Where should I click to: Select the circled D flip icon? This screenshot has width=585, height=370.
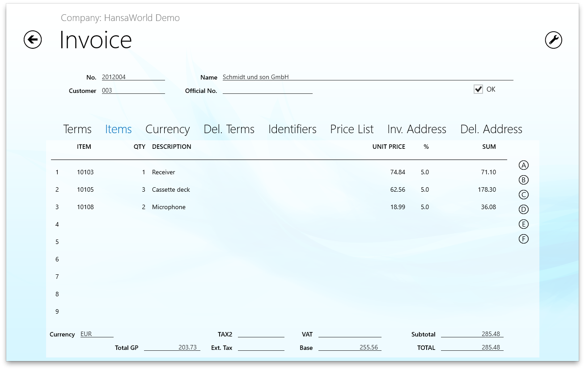pos(523,210)
